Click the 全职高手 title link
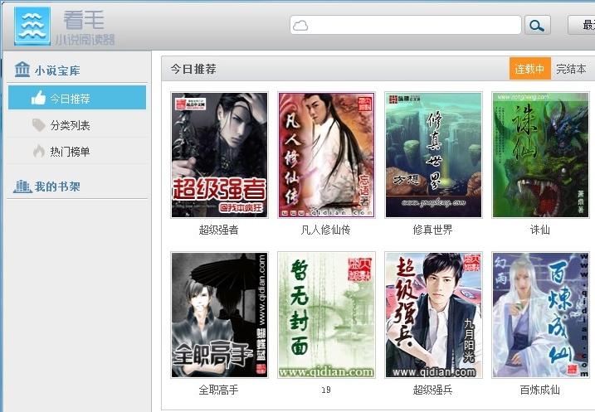The height and width of the screenshot is (412, 595). (219, 390)
